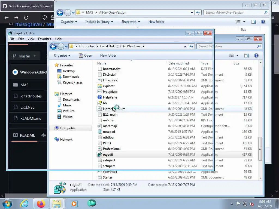Toggle preview pane in Windows folder window
The width and height of the screenshot is (279, 209).
click(246, 56)
